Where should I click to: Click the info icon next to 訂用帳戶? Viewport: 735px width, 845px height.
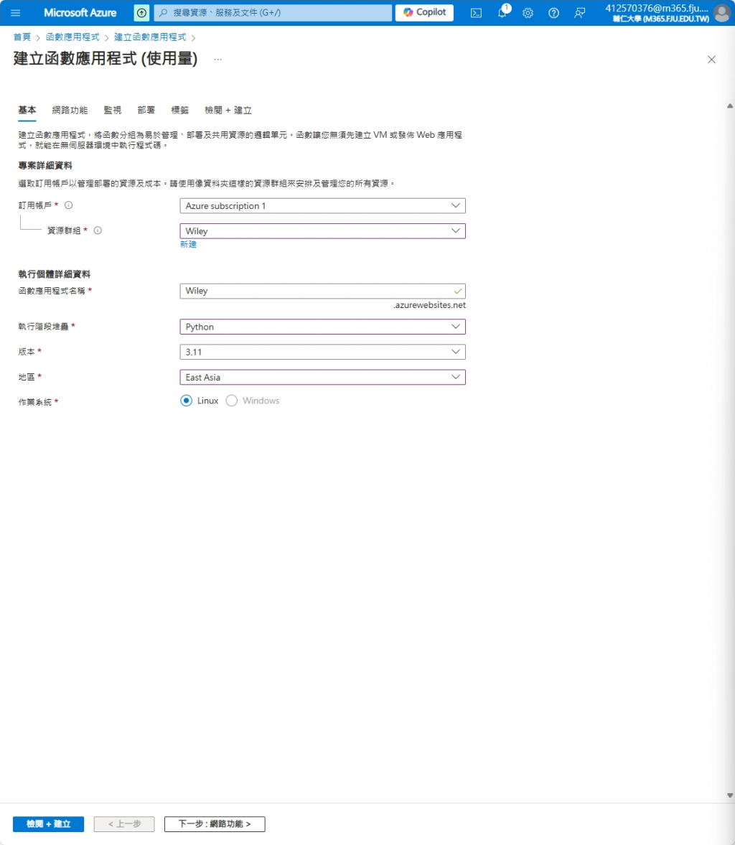point(68,205)
